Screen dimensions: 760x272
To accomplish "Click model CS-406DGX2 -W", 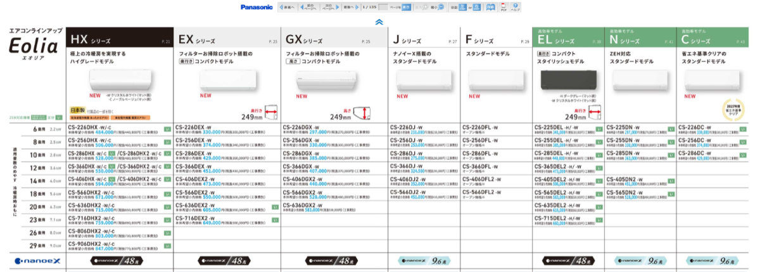I will 303,179.
